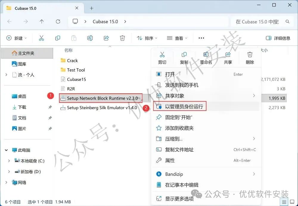Choose 显示更多选项
The width and height of the screenshot is (298, 206).
click(206, 199)
